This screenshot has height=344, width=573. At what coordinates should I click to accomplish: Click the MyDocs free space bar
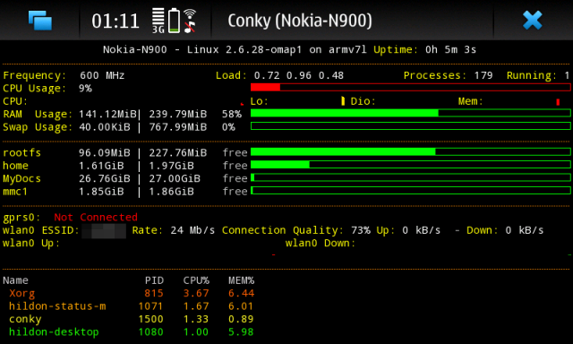click(x=410, y=177)
